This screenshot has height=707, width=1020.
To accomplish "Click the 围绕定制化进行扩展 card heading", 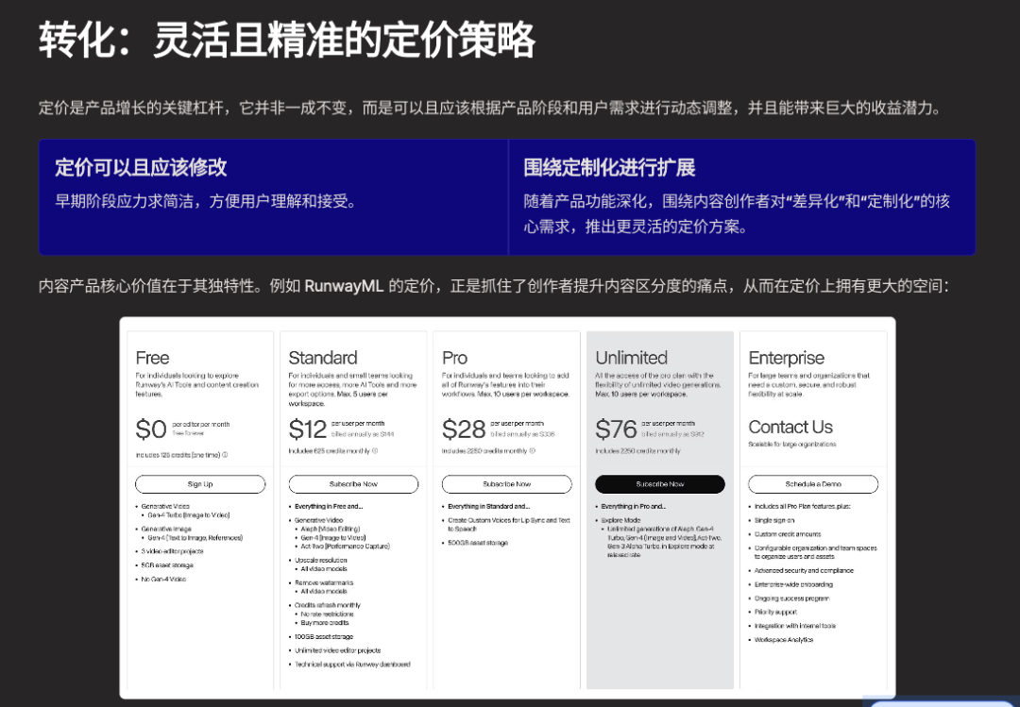I will [609, 168].
